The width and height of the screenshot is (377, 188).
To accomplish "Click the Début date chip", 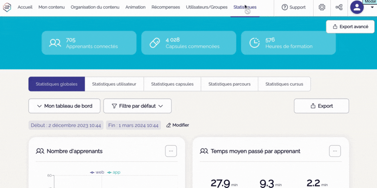I will pyautogui.click(x=66, y=126).
